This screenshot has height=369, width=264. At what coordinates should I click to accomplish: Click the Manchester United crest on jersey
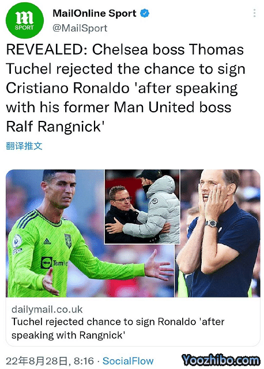(x=68, y=241)
